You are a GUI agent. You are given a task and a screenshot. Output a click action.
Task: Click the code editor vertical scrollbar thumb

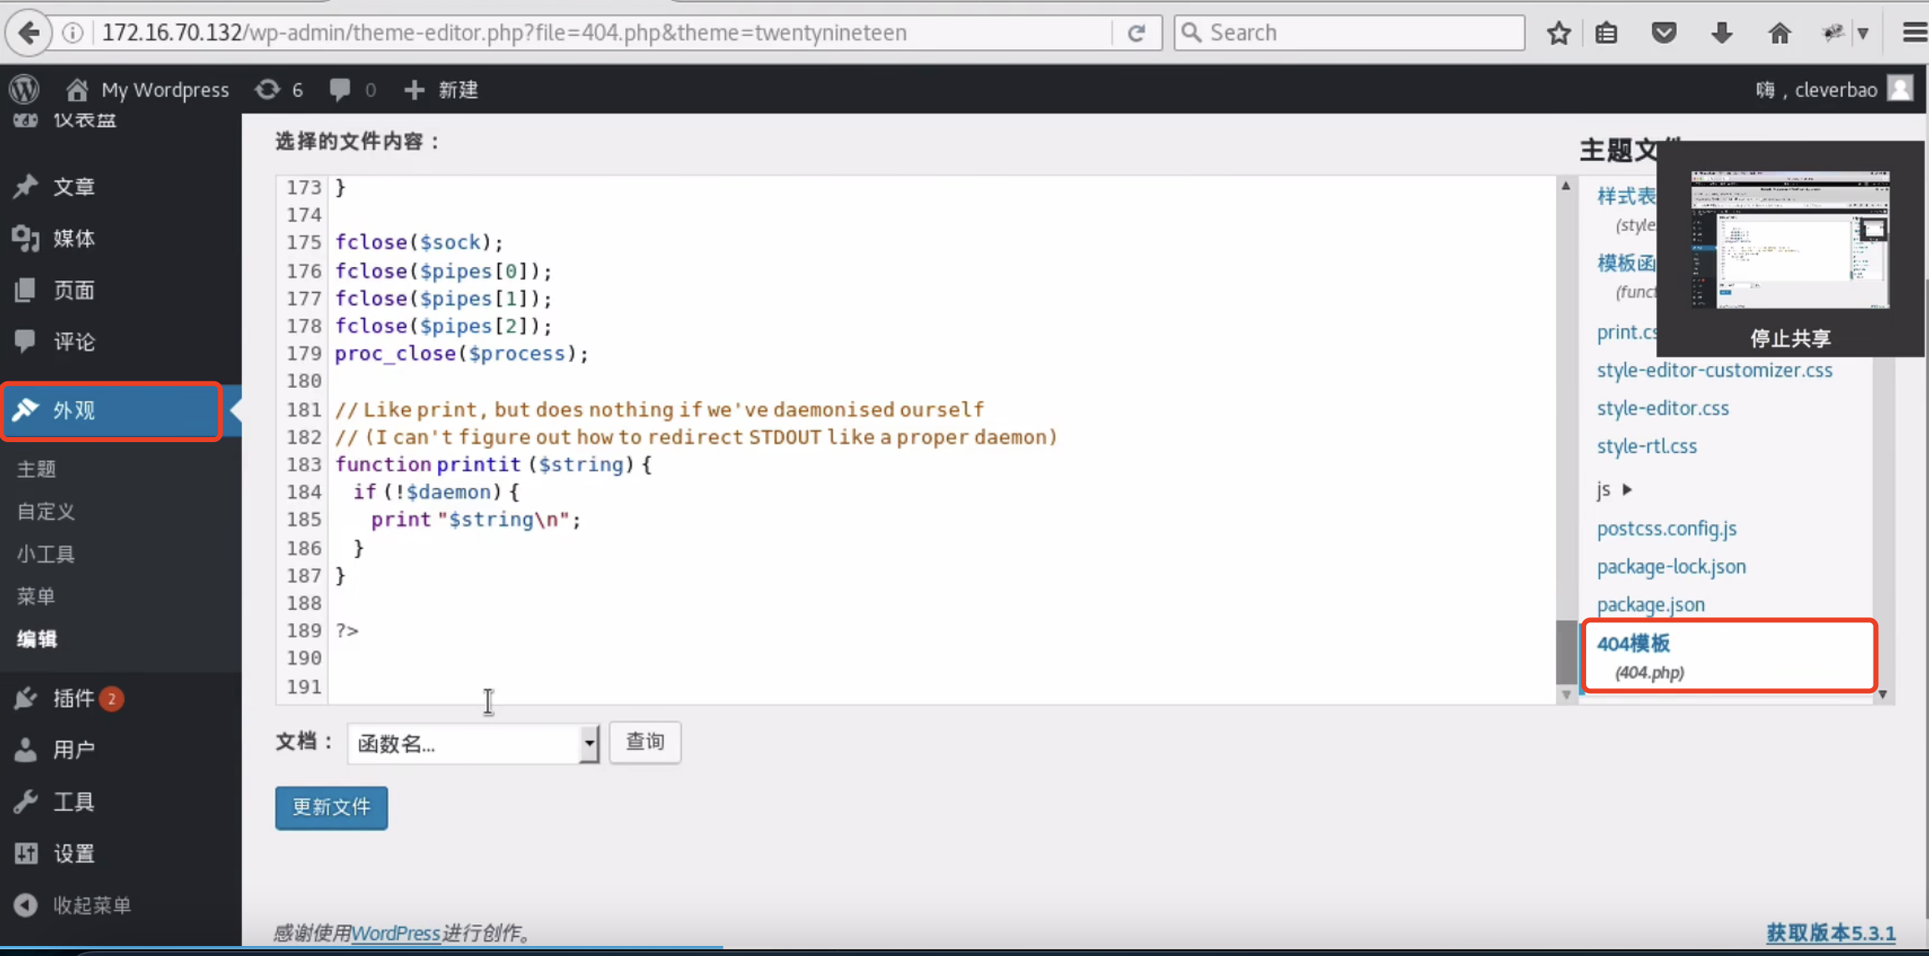[x=1566, y=651]
